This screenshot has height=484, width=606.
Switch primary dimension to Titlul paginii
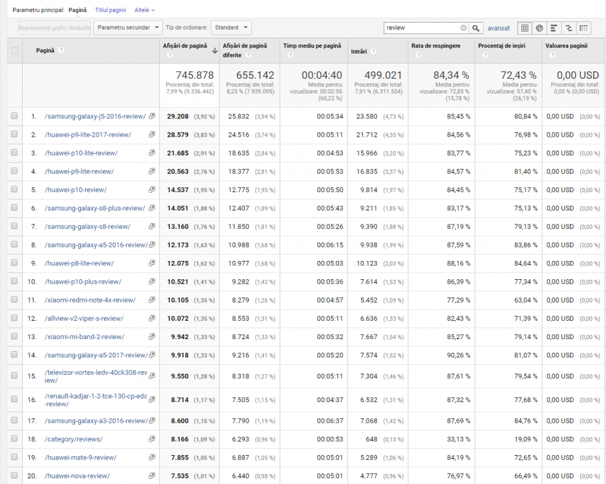[110, 10]
